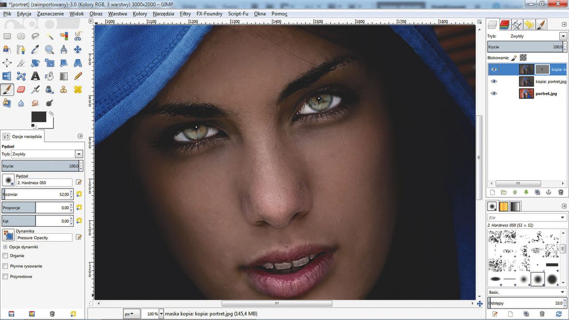Image resolution: width=569 pixels, height=320 pixels.
Task: Hide the bold 'portret.jpg' base layer
Action: click(494, 93)
